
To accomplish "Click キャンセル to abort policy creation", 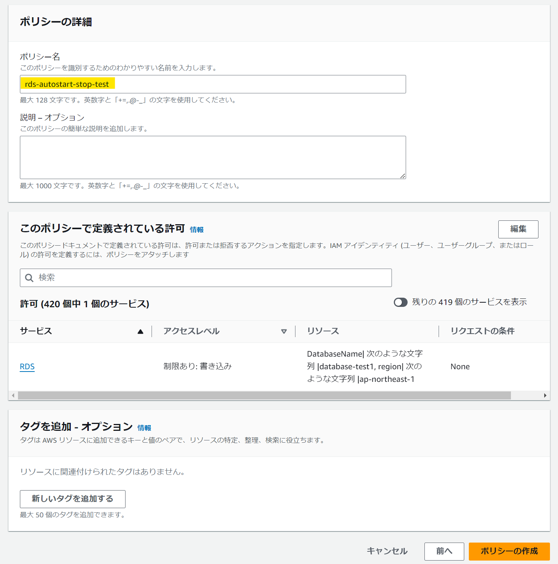I will pyautogui.click(x=387, y=551).
